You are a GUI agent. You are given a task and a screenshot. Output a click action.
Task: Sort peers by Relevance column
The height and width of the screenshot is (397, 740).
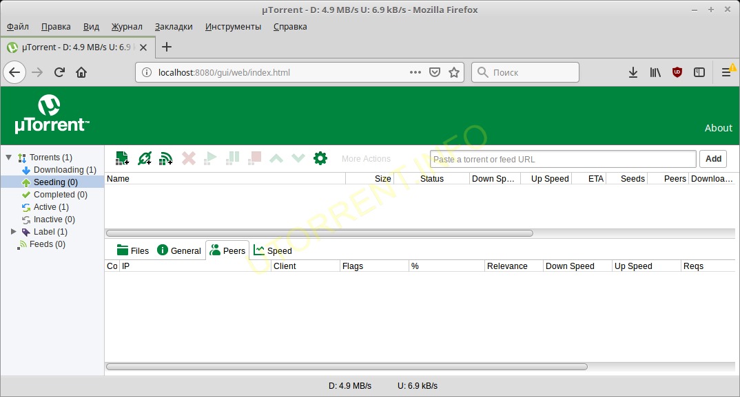[x=514, y=266]
